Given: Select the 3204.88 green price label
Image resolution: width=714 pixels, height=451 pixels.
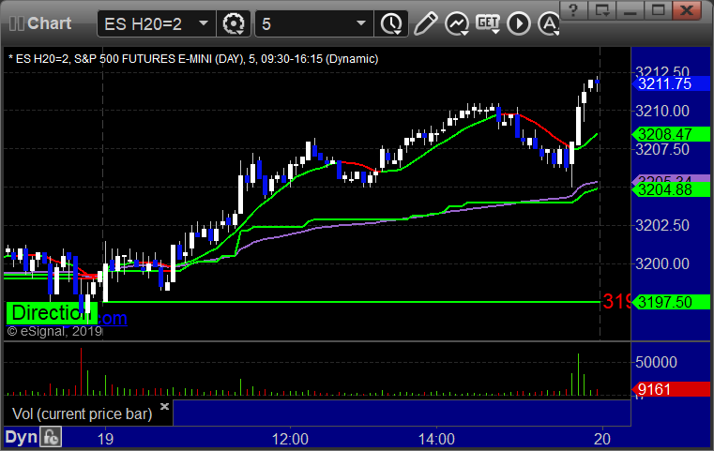Looking at the screenshot, I should [671, 189].
